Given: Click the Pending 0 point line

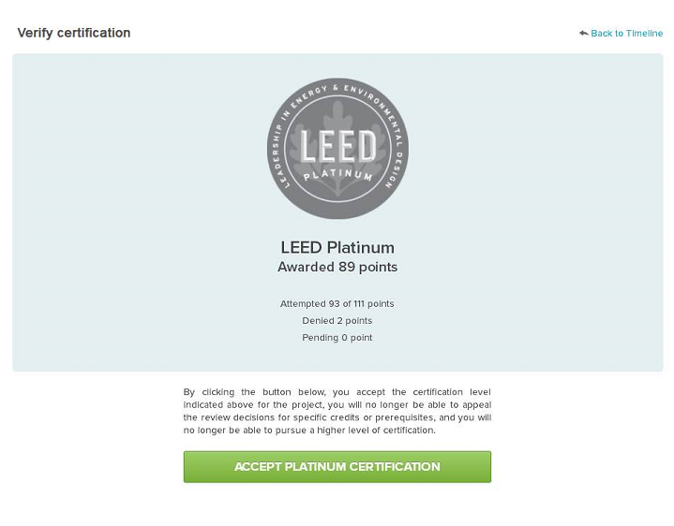Looking at the screenshot, I should click(337, 338).
